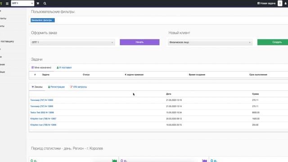
Task: Switch to the 'Мне назначено' tab
Action: pos(41,67)
